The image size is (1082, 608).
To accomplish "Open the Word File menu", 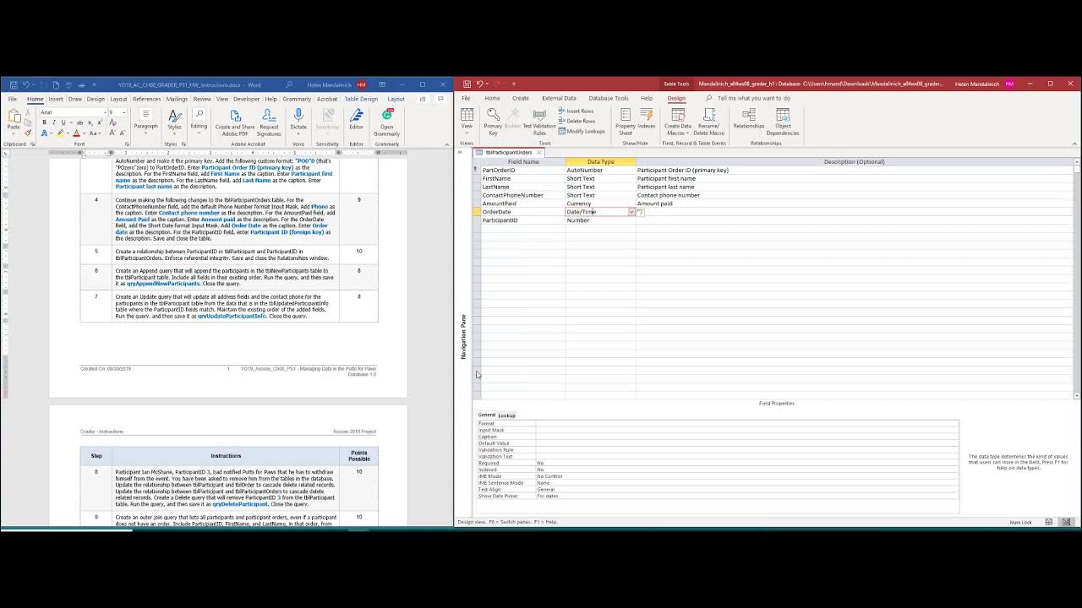I will click(13, 99).
